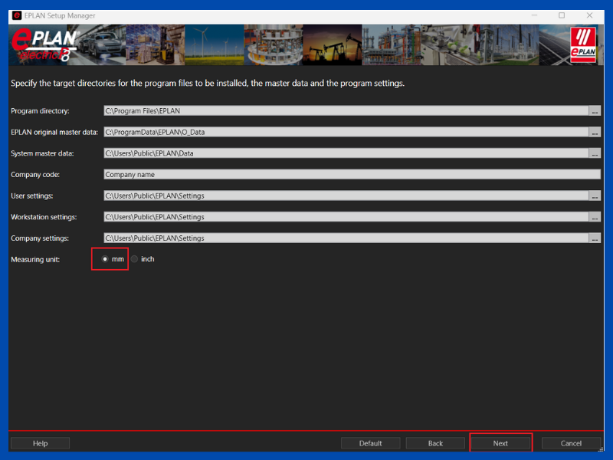The height and width of the screenshot is (460, 613).
Task: Click into the Company code field
Action: [352, 174]
